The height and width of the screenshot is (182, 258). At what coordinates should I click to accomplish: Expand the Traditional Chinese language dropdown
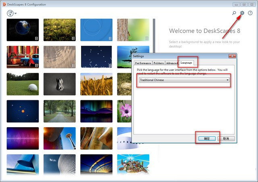pos(227,80)
